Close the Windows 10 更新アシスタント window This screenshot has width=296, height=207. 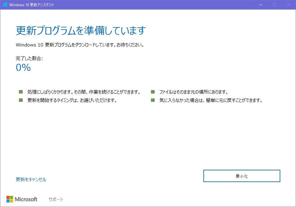288,5
